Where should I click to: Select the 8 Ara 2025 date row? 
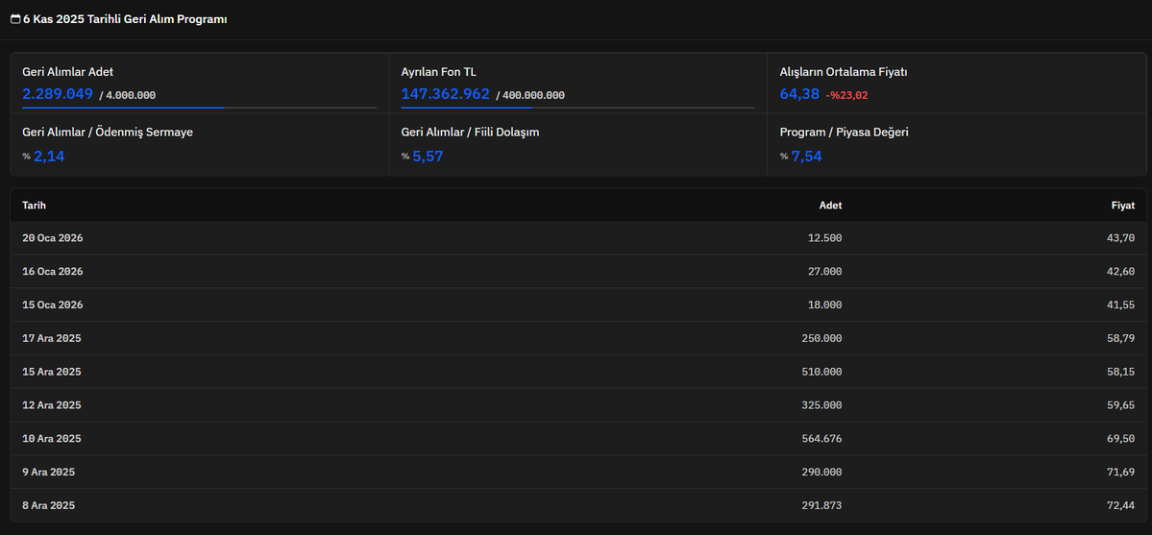click(578, 505)
